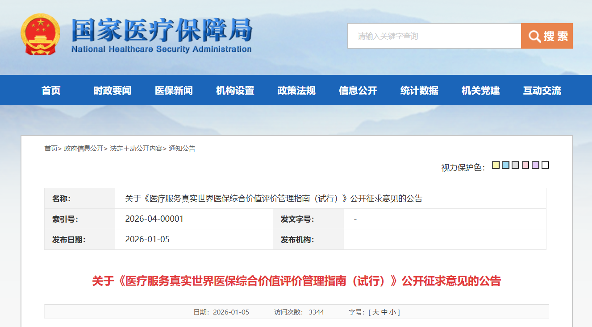Select the pink eye-protection color swatch

(525, 165)
